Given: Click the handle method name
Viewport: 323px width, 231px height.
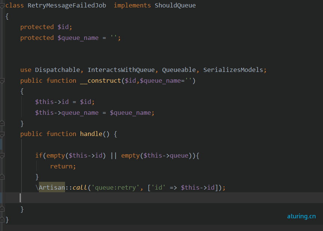Looking at the screenshot, I should (91, 134).
